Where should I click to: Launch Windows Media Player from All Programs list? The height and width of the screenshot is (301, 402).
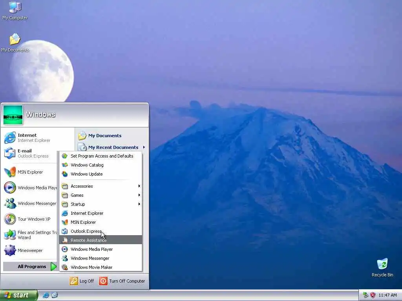[x=101, y=249]
